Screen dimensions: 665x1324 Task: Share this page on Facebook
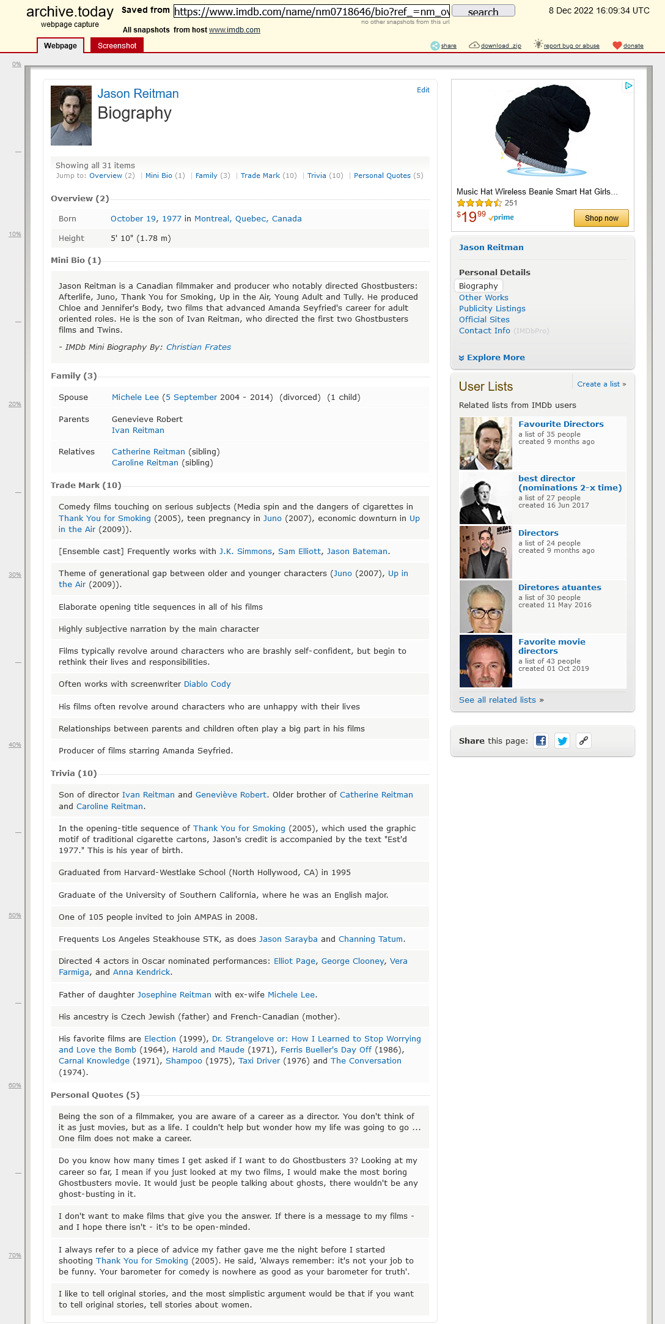(x=541, y=741)
